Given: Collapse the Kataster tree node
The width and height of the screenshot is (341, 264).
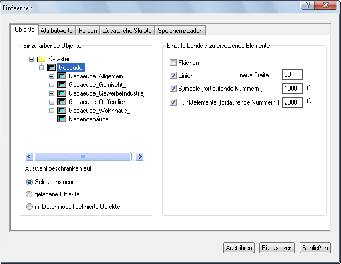Looking at the screenshot, I should [31, 59].
